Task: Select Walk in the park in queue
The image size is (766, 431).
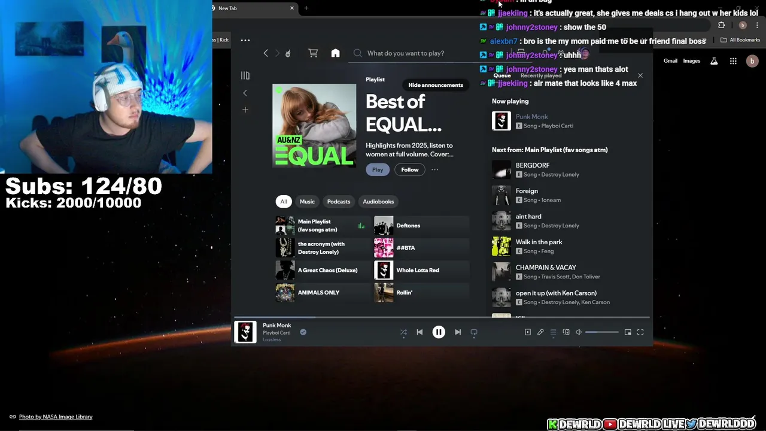Action: pyautogui.click(x=567, y=246)
